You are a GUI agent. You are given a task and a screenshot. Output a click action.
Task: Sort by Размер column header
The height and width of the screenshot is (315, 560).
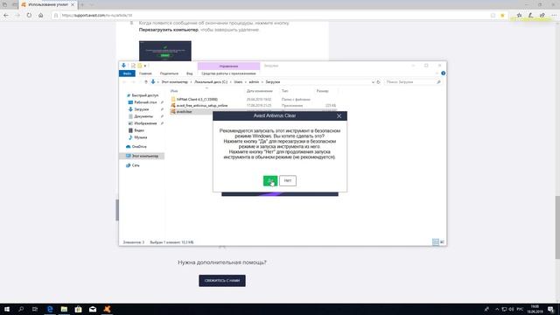point(322,91)
